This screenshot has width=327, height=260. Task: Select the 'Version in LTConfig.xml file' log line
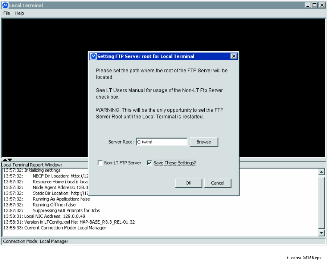(x=69, y=222)
